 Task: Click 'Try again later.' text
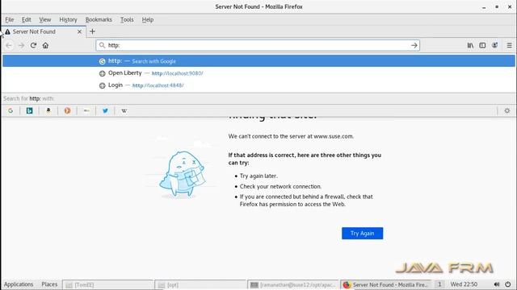coord(258,176)
